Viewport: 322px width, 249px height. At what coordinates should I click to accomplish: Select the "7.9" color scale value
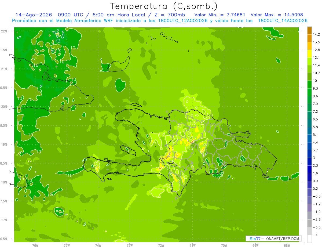[316, 104]
